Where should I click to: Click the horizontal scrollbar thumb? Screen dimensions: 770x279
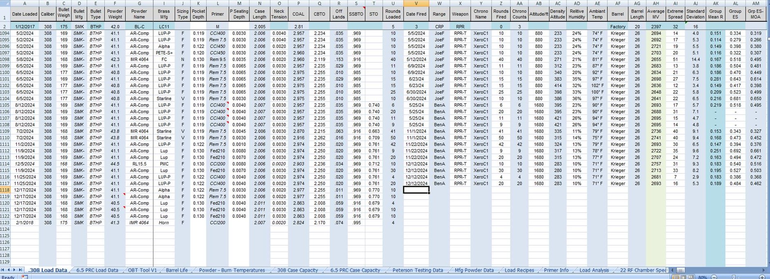pos(680,270)
